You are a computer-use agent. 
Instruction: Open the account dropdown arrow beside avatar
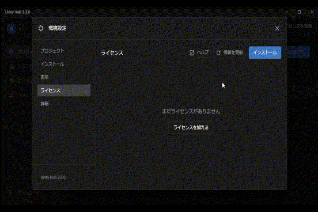click(x=20, y=29)
